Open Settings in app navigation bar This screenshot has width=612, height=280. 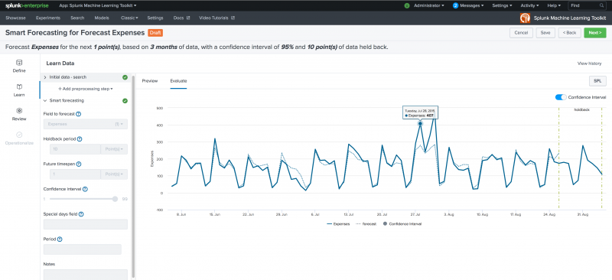coord(155,18)
